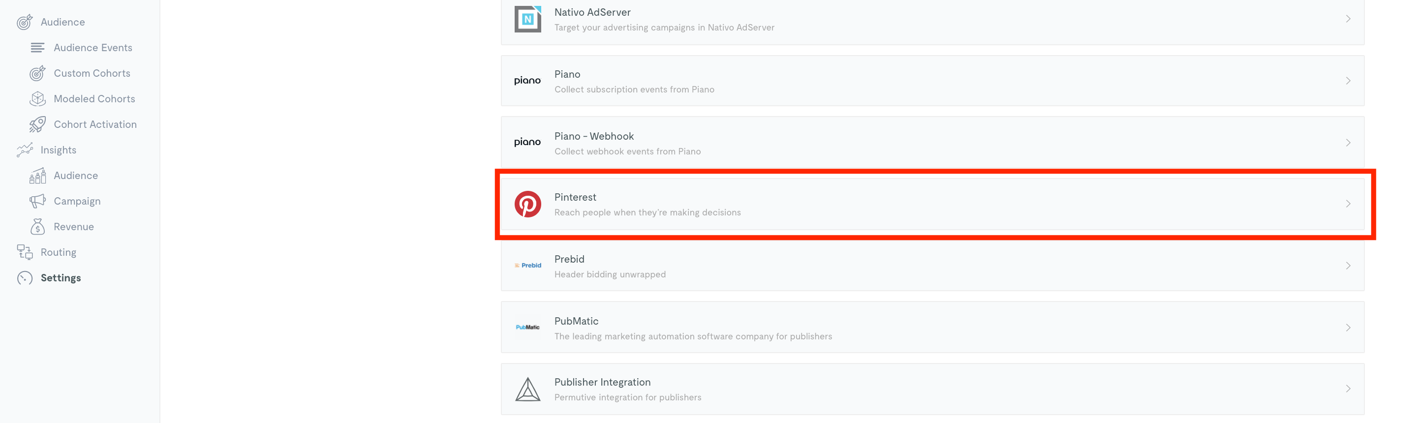Open the Piano integration title
Viewport: 1417px width, 423px height.
567,74
